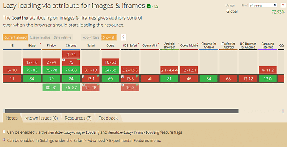Screen dimensions: 287x147
Task: Click the Firefox for Android column header
Action: pos(229,46)
